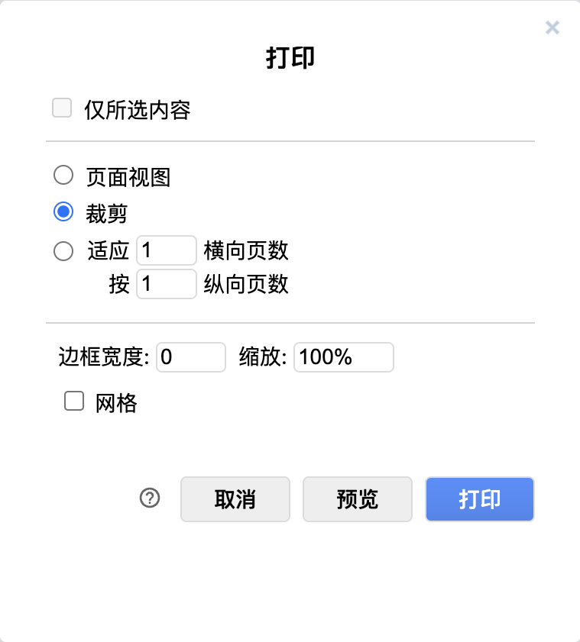Screen dimensions: 580x642
Task: Close the print dialog with X
Action: (552, 28)
